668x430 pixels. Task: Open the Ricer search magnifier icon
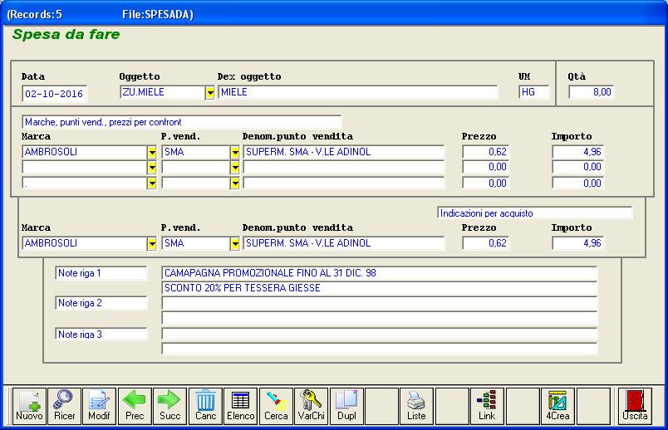64,406
